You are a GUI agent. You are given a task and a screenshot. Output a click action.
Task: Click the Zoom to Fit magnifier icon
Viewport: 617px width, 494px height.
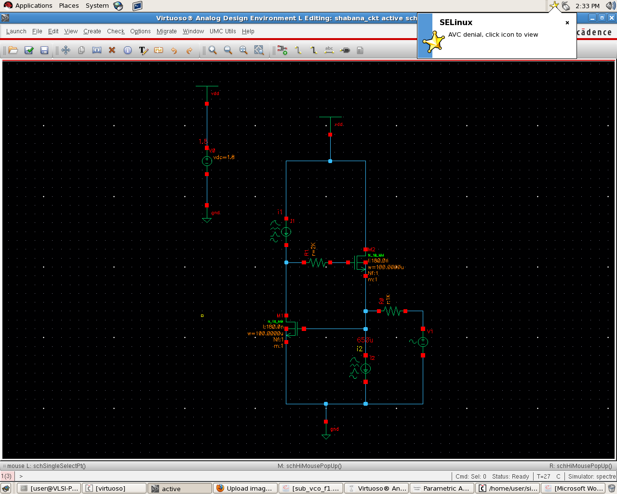point(243,50)
